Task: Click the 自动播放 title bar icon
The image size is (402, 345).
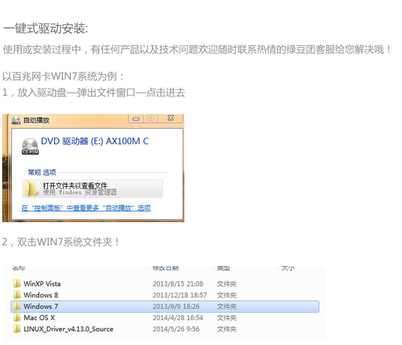Action: pyautogui.click(x=16, y=120)
